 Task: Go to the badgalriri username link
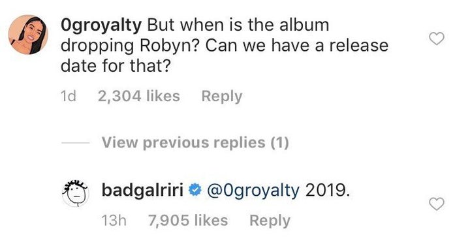tap(142, 190)
